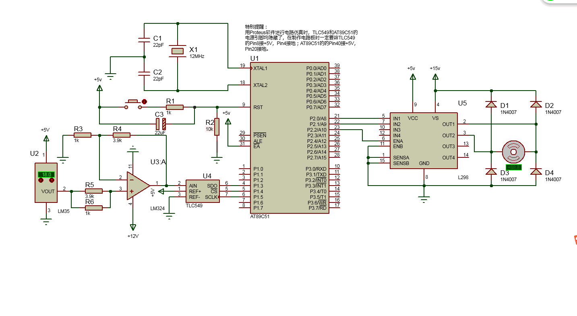Select capacitor C1 22pF
This screenshot has width=577, height=316.
[143, 39]
